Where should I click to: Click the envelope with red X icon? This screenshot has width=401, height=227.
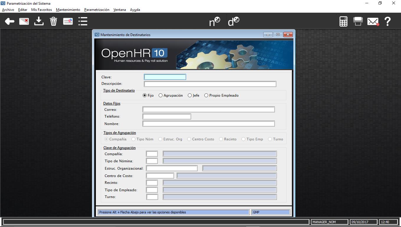[x=24, y=21]
